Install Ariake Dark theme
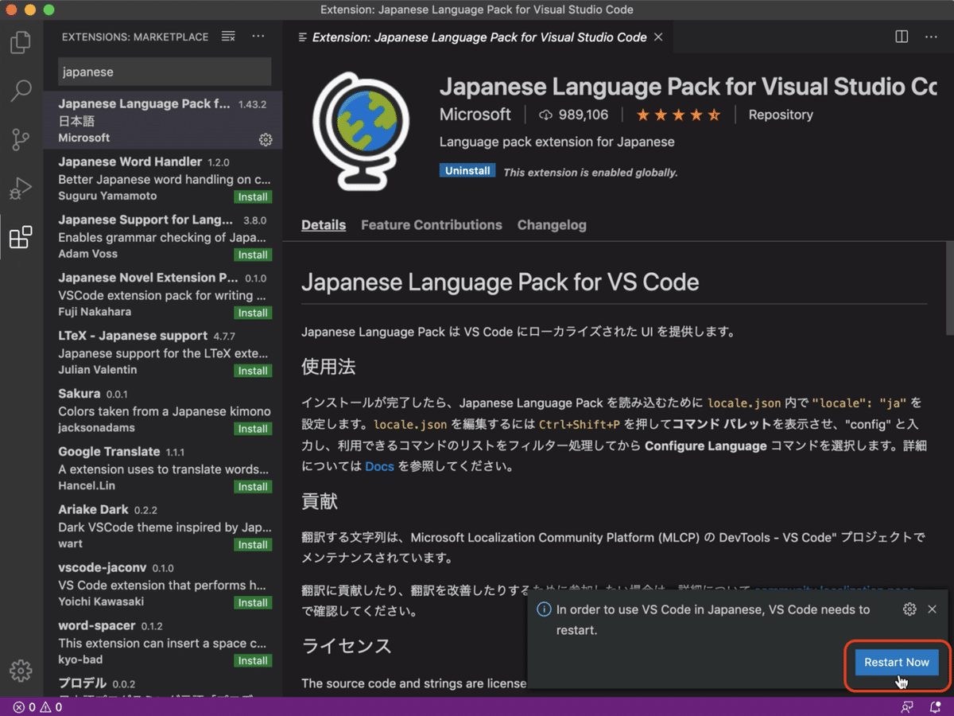954x716 pixels. [x=253, y=545]
